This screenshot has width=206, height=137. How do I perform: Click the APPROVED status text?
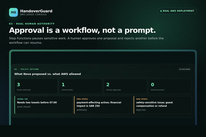tap(82, 110)
